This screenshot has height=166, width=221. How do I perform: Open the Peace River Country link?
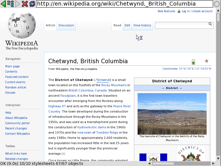point(90,109)
